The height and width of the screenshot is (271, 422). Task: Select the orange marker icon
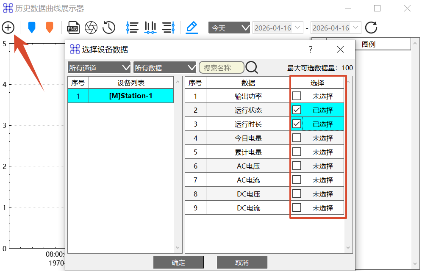click(50, 28)
